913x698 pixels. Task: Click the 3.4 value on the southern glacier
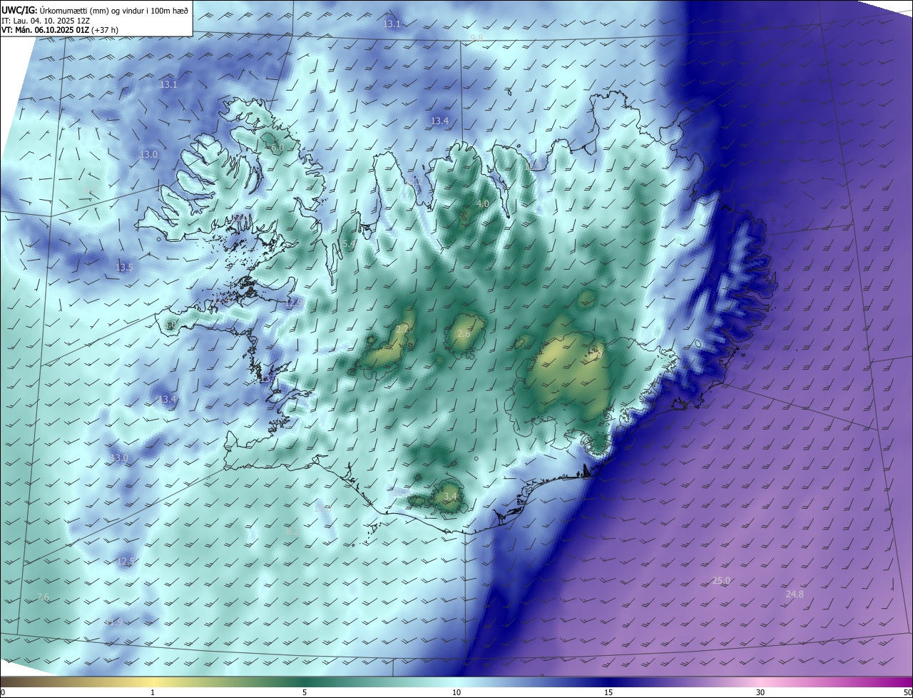pos(450,496)
